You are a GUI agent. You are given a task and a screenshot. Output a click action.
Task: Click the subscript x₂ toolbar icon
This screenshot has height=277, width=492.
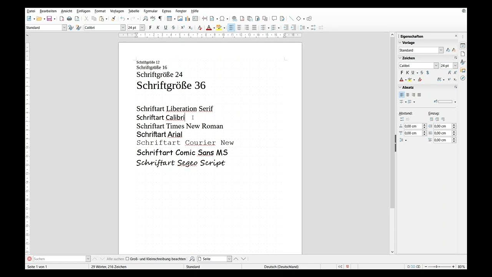pyautogui.click(x=190, y=28)
